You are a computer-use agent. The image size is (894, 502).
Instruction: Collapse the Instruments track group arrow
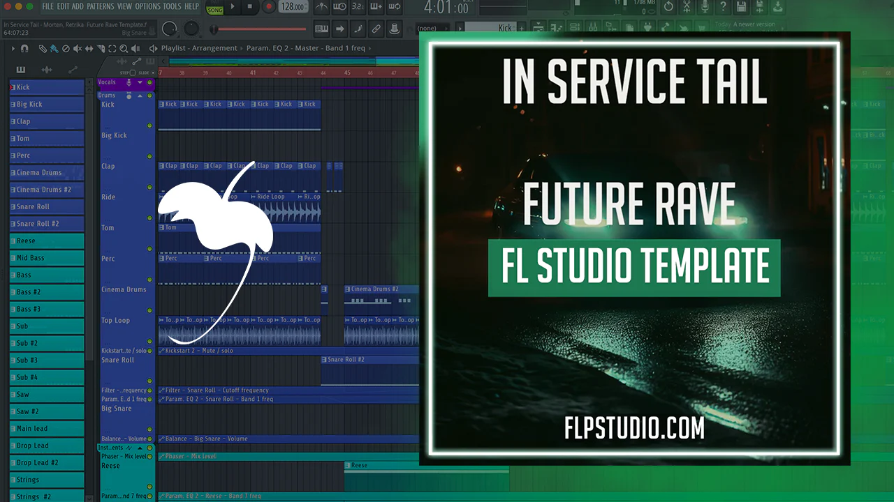[140, 448]
